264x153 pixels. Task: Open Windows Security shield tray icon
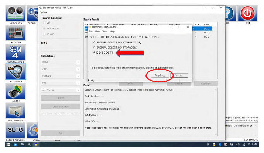[x=214, y=145]
